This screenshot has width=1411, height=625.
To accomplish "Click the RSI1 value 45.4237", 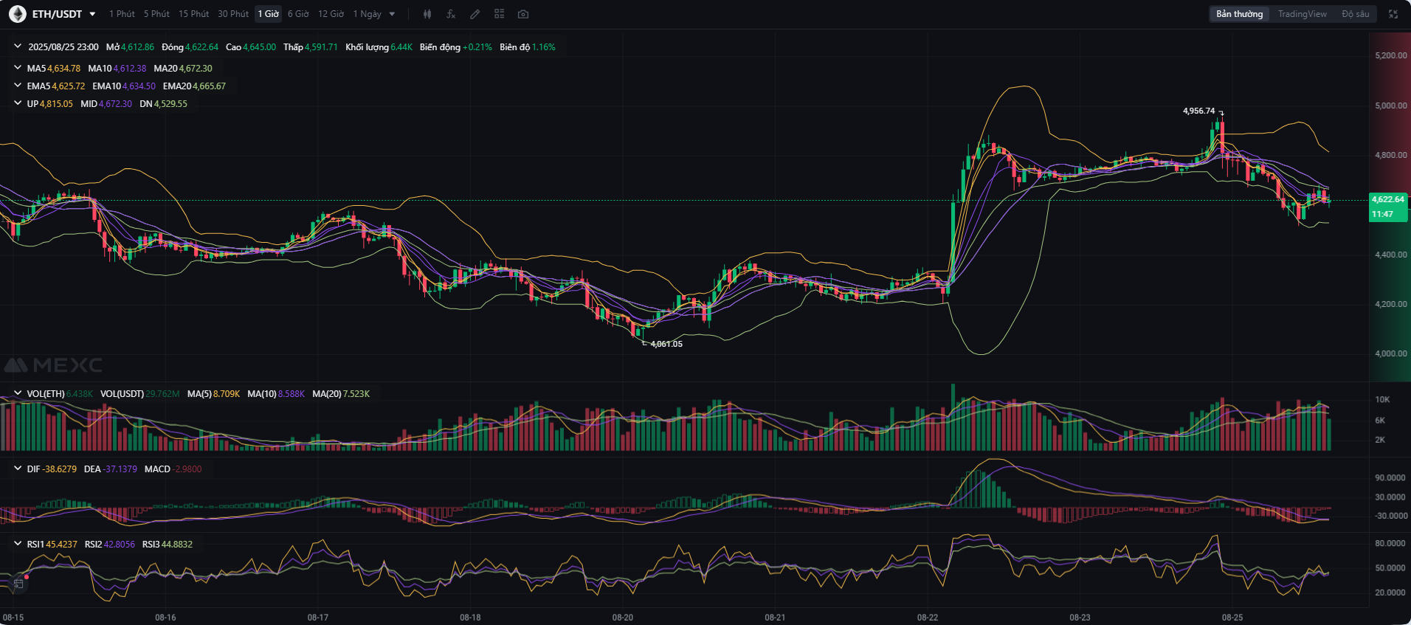I will 61,544.
